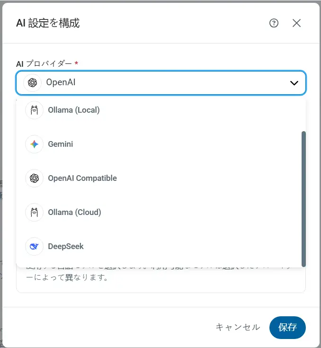Viewport: 321px width, 348px height.
Task: Click the 保存 save button
Action: point(287,327)
